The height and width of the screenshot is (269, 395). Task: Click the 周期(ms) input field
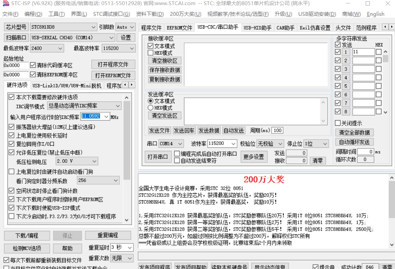[x=277, y=130]
